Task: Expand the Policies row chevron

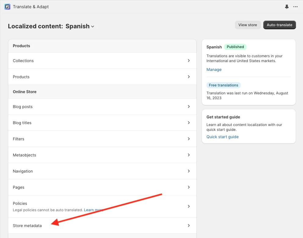Action: click(189, 206)
